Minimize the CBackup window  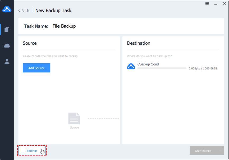pos(216,4)
